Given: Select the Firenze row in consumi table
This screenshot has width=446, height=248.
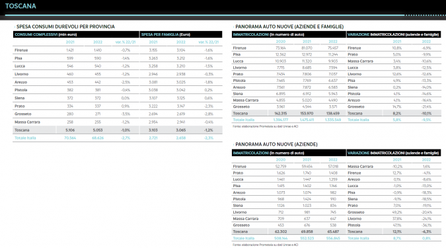Looking at the screenshot, I should (118, 50).
